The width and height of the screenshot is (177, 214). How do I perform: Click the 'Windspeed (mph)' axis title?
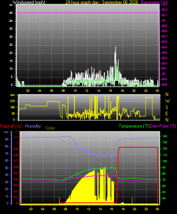pyautogui.click(x=29, y=2)
